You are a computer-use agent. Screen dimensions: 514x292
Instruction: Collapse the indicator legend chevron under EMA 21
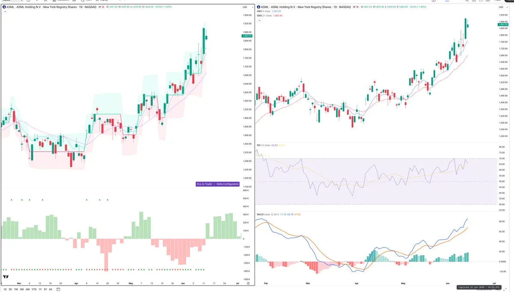(x=260, y=20)
